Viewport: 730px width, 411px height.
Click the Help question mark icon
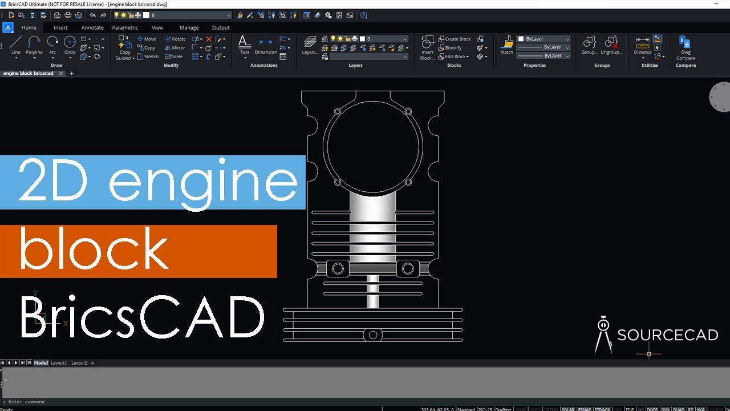tap(364, 15)
